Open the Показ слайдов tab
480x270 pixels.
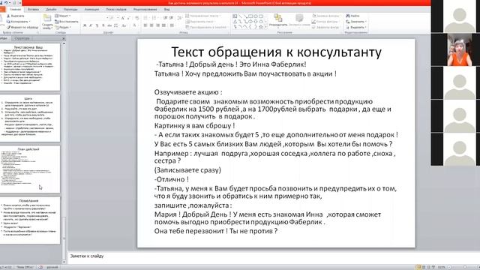pos(116,10)
